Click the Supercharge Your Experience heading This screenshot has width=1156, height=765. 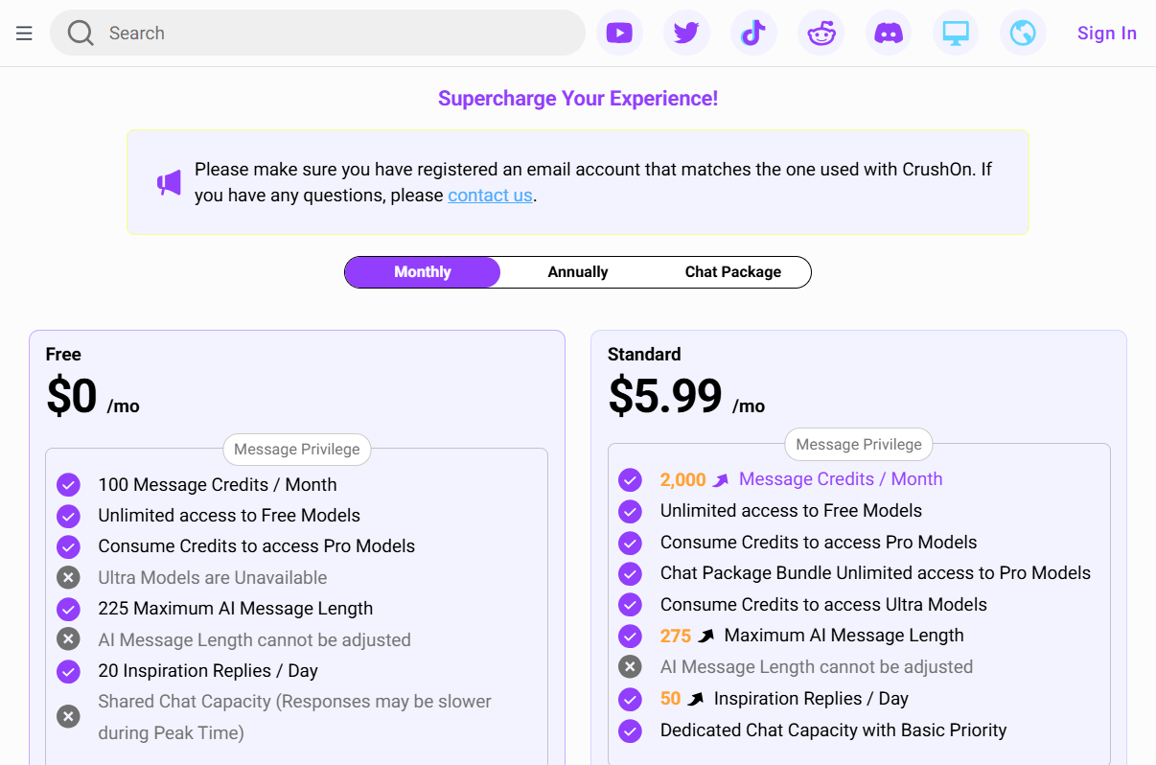[x=578, y=98]
